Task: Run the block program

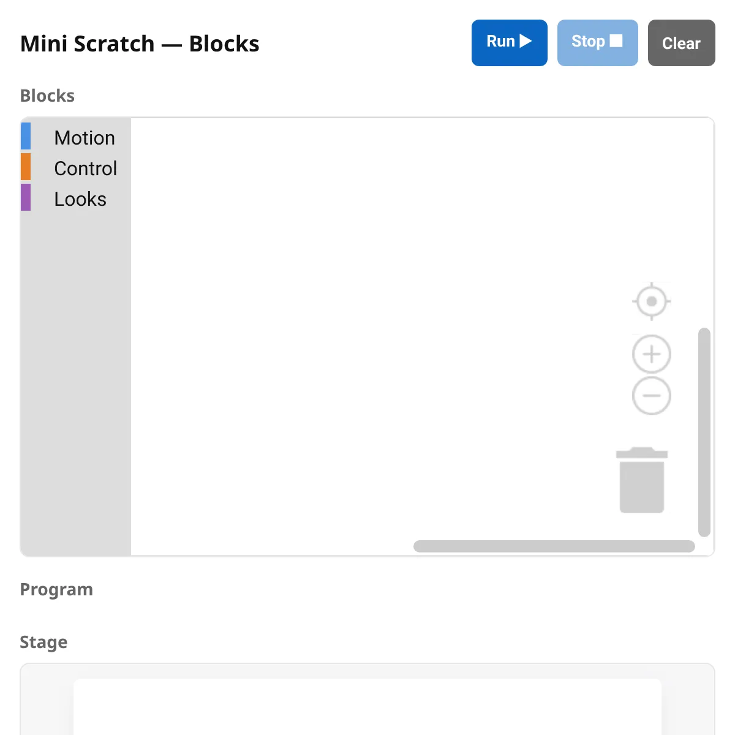Action: click(x=509, y=42)
